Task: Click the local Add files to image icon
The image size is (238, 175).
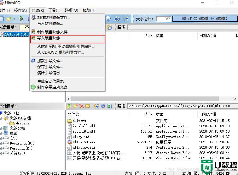Action: [x=96, y=106]
